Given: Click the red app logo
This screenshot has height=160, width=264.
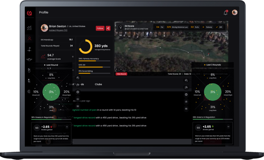Looking at the screenshot, I should (29, 13).
